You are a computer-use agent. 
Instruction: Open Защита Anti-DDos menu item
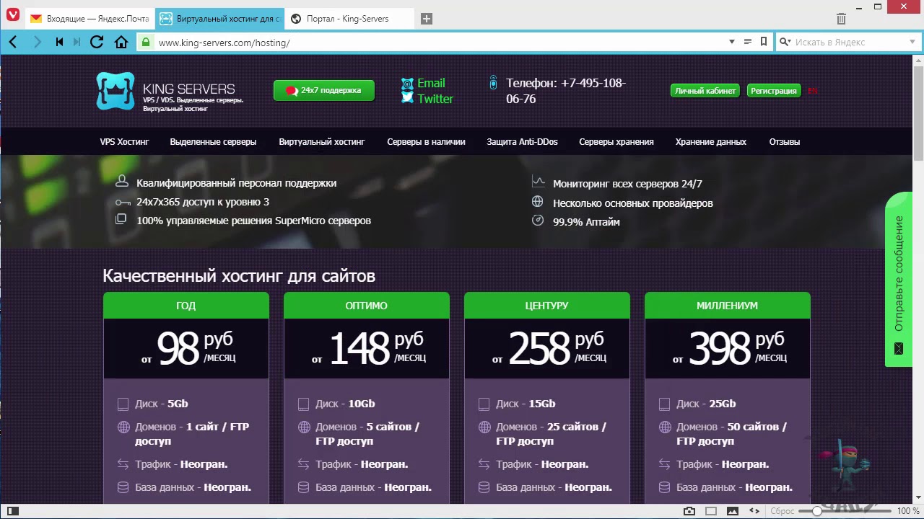(x=522, y=142)
